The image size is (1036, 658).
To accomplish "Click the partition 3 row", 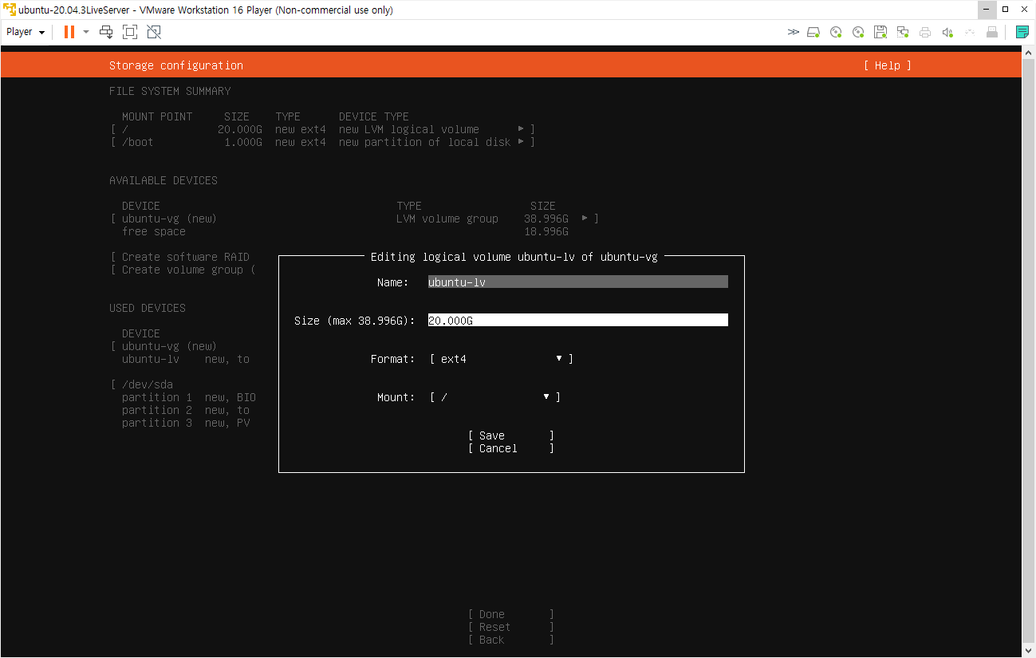I will (185, 423).
